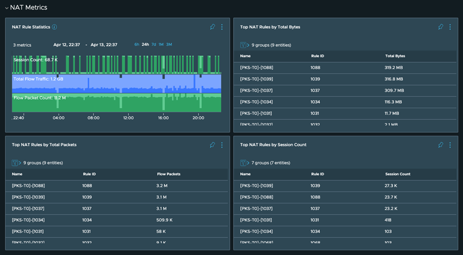Open [PKS-T0]-[1088] rule in Total Bytes table
This screenshot has height=255, width=463.
click(x=257, y=68)
